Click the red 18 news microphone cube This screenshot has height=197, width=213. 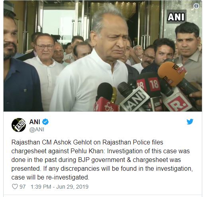(149, 84)
